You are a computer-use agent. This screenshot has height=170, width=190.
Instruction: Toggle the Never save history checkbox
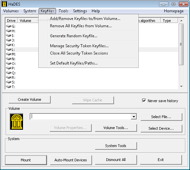point(144,100)
